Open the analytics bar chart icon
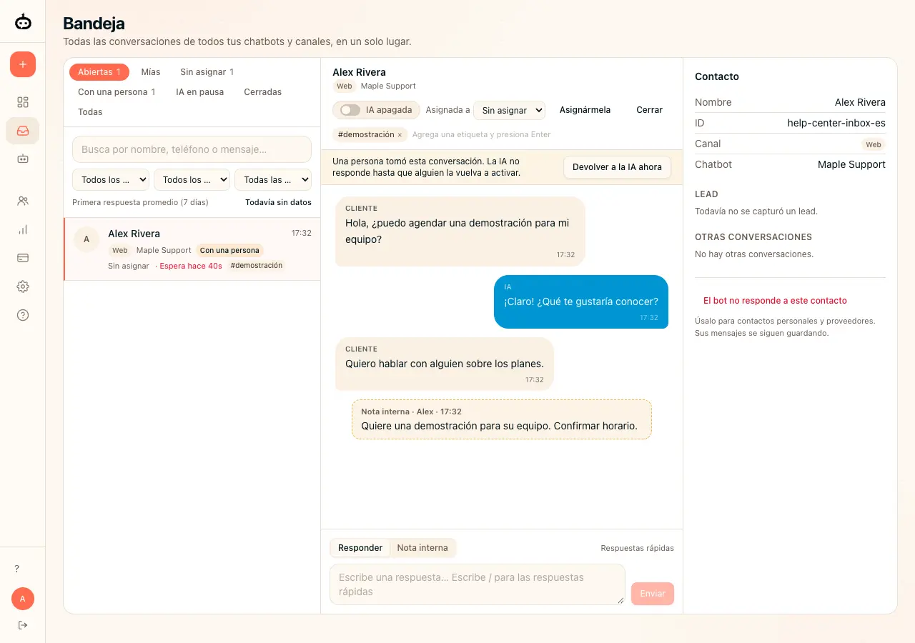Viewport: 915px width, 643px height. point(23,229)
